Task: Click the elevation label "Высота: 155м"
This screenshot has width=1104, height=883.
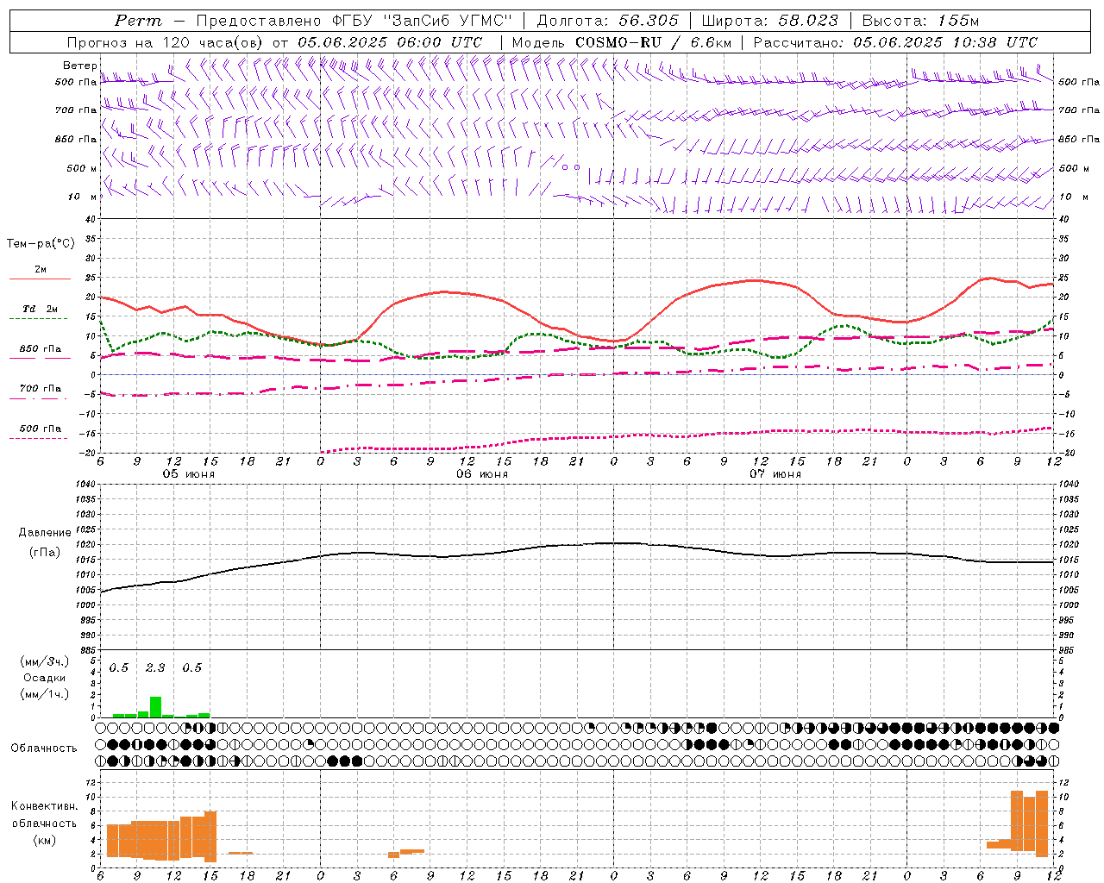Action: click(x=920, y=21)
